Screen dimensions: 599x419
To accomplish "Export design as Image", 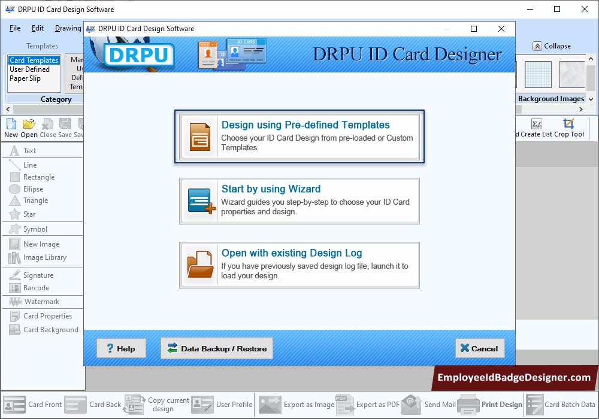I will pyautogui.click(x=297, y=405).
